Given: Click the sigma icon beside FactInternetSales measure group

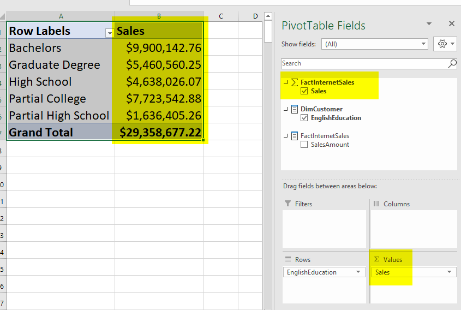Looking at the screenshot, I should (x=295, y=82).
